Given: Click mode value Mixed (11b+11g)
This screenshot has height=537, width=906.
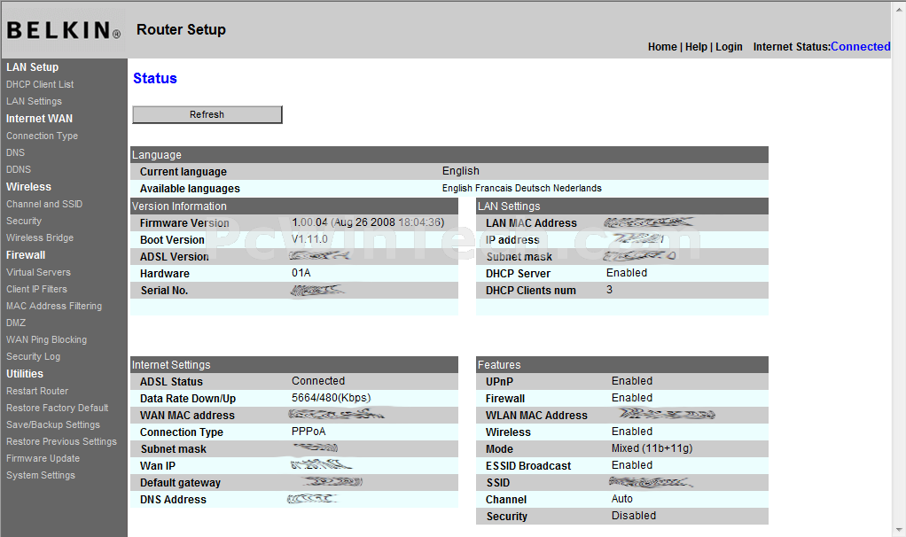Looking at the screenshot, I should click(652, 448).
